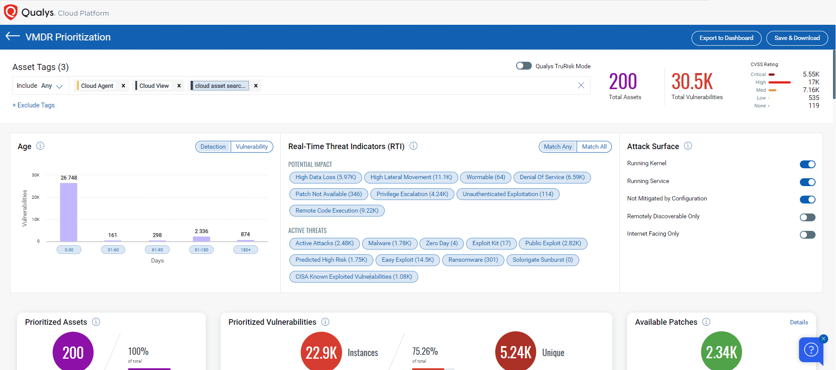Disable the Running Kernel switch

click(x=808, y=164)
